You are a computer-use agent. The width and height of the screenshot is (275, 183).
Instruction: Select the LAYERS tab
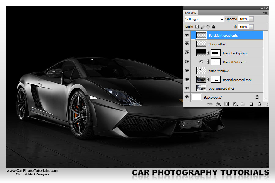pos(191,13)
